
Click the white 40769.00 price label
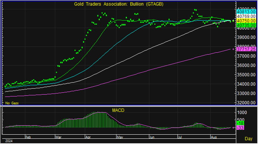(246, 16)
